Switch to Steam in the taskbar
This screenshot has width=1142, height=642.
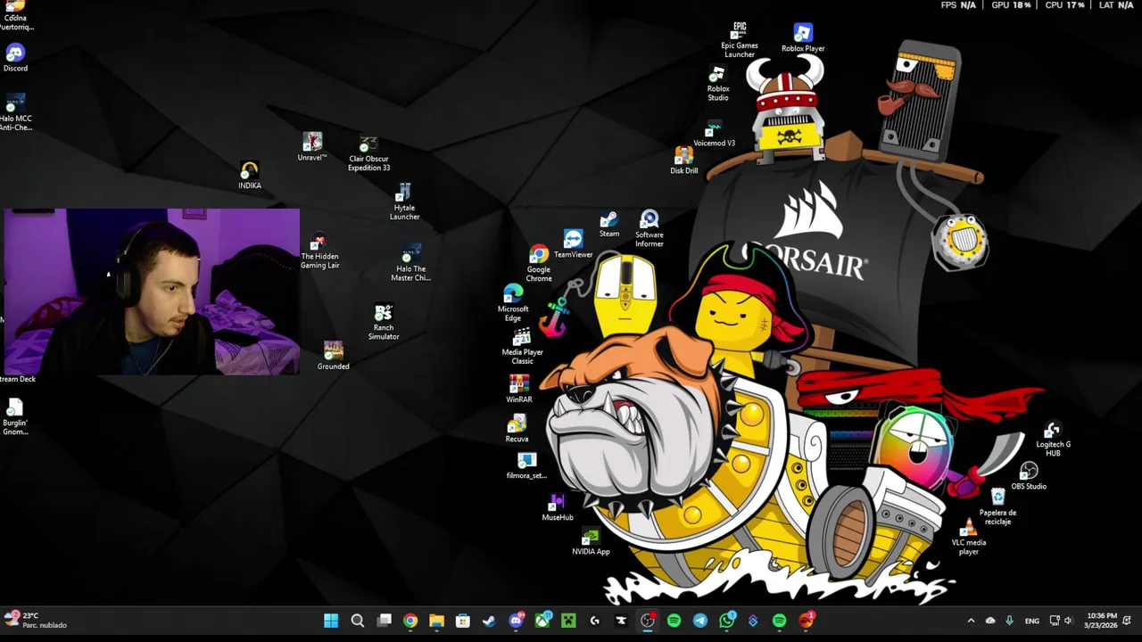pos(489,621)
